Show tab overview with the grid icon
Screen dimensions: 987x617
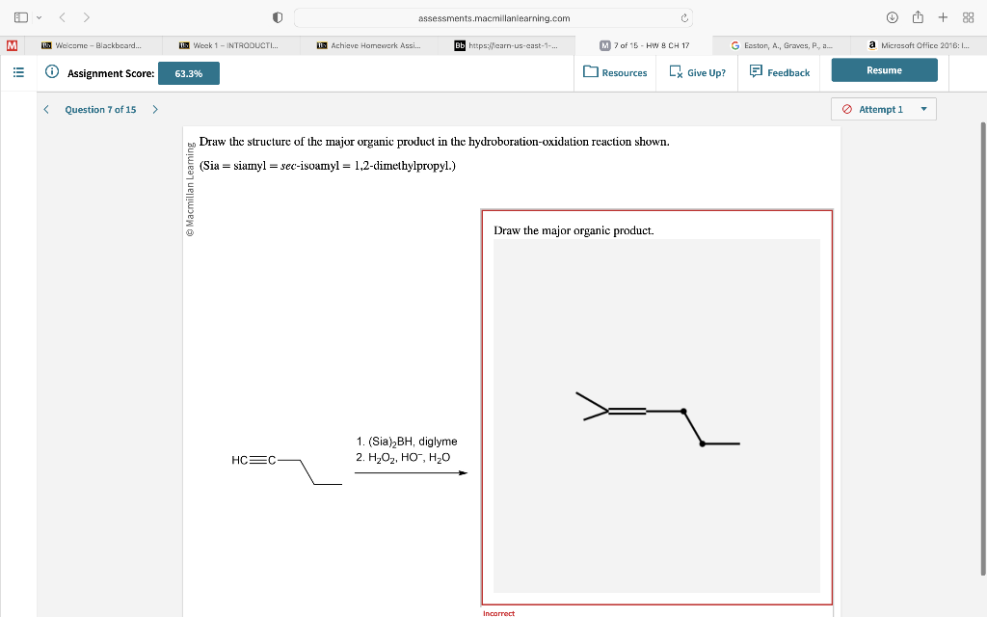970,16
